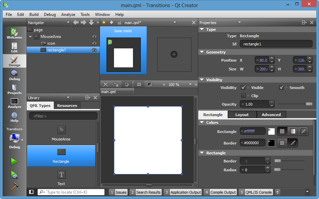Split the Library panel

click(88, 98)
